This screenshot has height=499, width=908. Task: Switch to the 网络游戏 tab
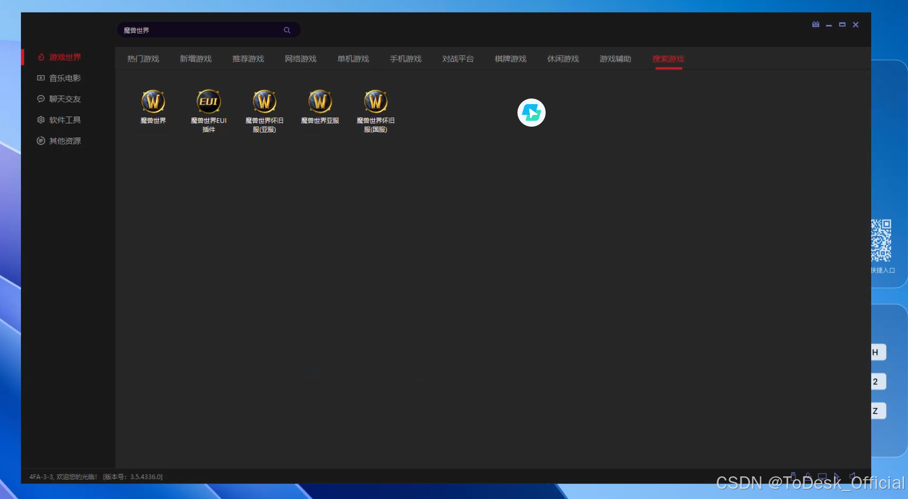(301, 59)
